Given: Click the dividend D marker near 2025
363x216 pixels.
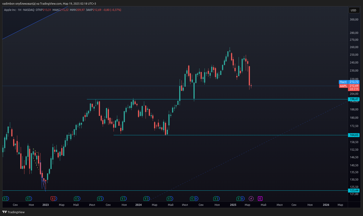Looking at the screenshot, I should pyautogui.click(x=242, y=198).
